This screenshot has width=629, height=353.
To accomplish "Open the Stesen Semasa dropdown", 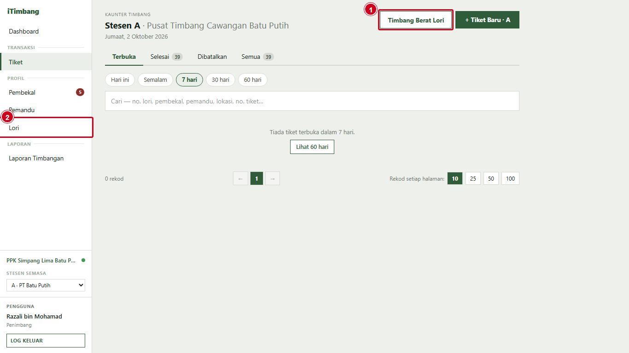I will pyautogui.click(x=46, y=285).
